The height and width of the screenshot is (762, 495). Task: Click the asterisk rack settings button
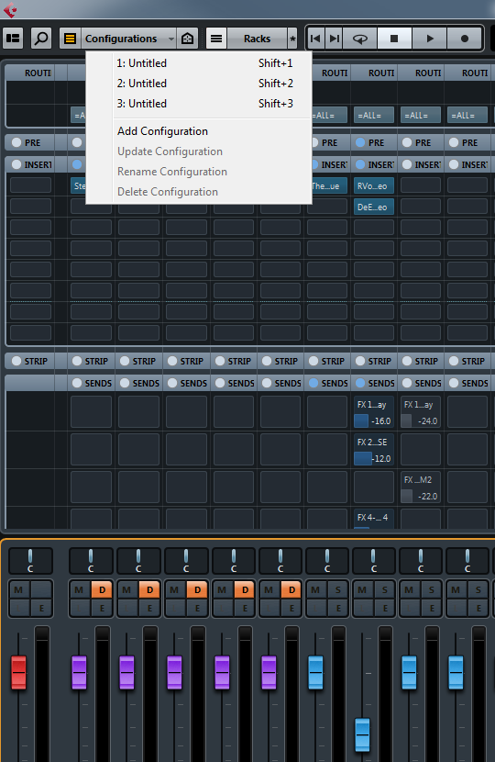[292, 39]
